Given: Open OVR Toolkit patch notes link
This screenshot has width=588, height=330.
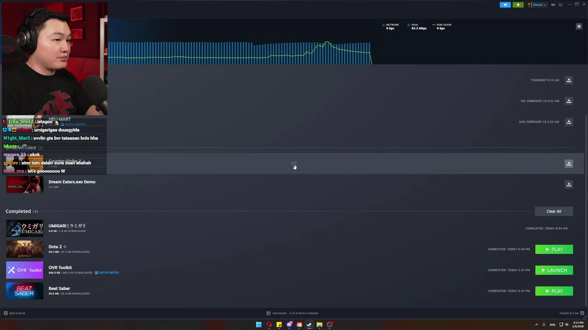Looking at the screenshot, I should (107, 273).
